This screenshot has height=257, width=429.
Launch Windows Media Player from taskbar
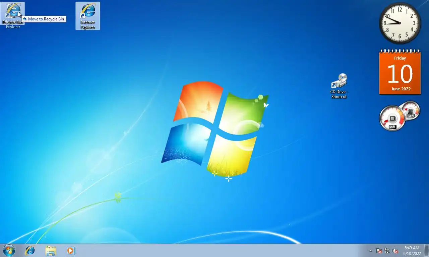pyautogui.click(x=71, y=250)
